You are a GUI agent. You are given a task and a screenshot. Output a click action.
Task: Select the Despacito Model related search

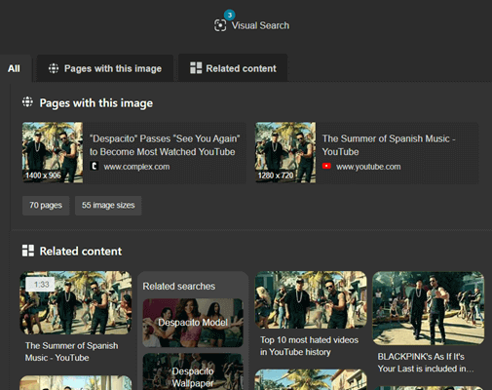[x=193, y=323]
